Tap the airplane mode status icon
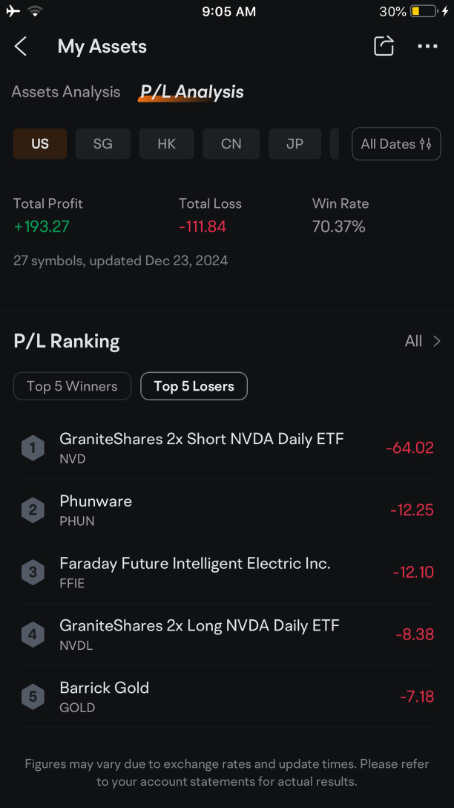The height and width of the screenshot is (808, 454). [x=13, y=11]
